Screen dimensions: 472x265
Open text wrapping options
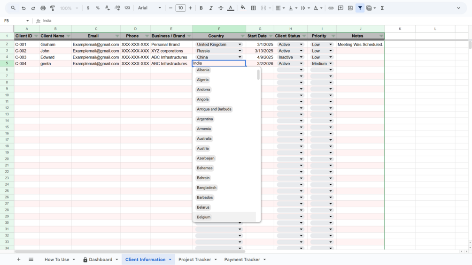pos(305,8)
